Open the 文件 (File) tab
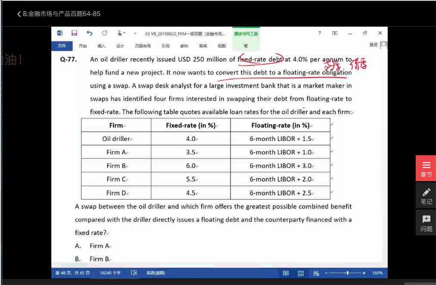The height and width of the screenshot is (285, 436). click(62, 46)
